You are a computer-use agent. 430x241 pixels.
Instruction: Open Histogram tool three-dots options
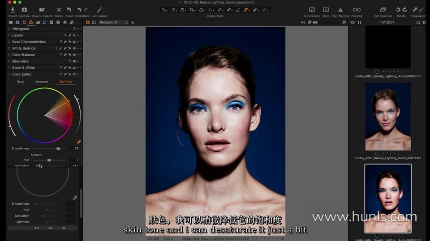click(79, 29)
